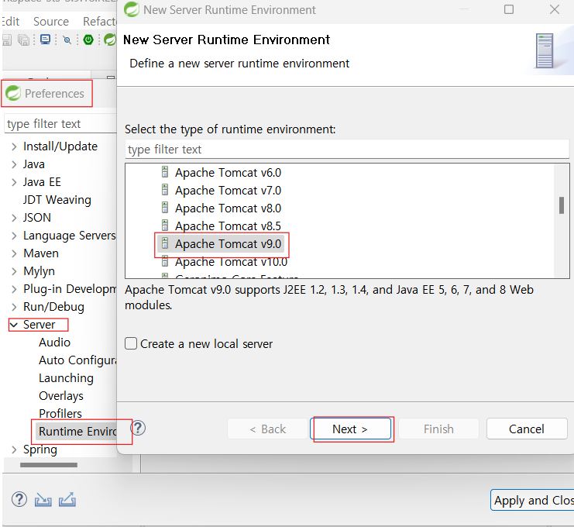Click the Save All icon in the toolbar
This screenshot has height=527, width=574.
point(23,40)
